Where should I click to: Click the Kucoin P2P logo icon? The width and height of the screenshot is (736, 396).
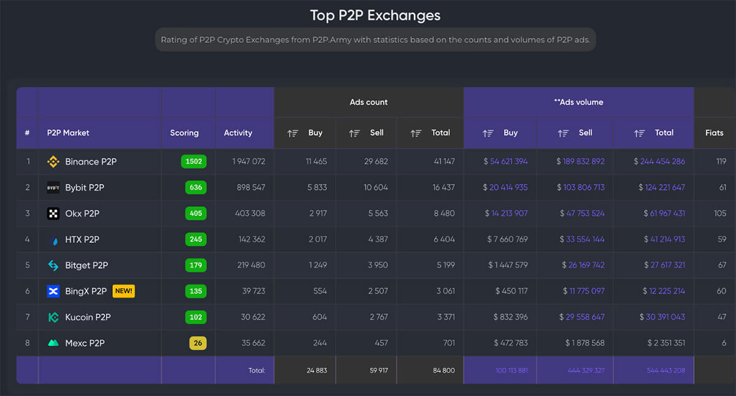coord(53,317)
